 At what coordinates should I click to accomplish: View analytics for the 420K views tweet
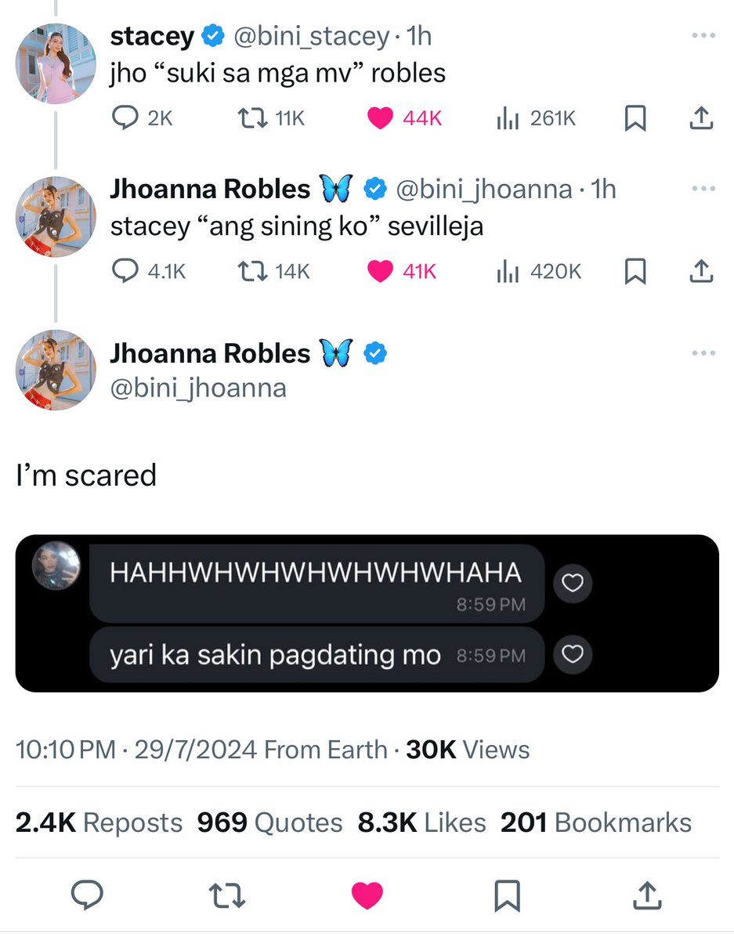point(539,271)
